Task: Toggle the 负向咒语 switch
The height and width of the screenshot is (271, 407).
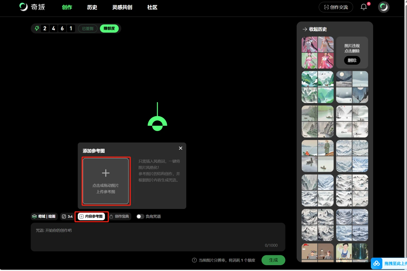Action: [x=140, y=217]
